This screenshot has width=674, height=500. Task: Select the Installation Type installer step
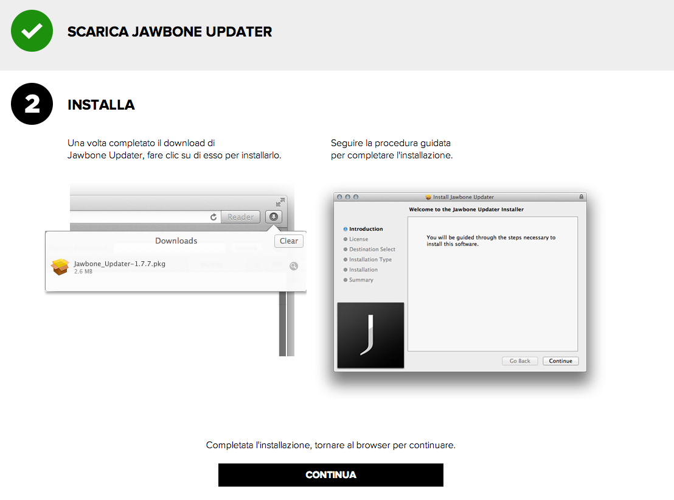(x=367, y=259)
